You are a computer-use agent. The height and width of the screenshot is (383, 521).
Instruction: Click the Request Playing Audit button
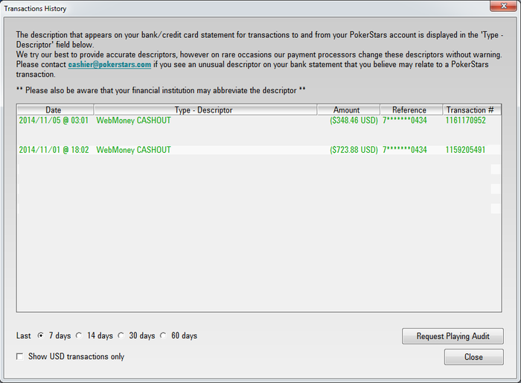point(453,336)
